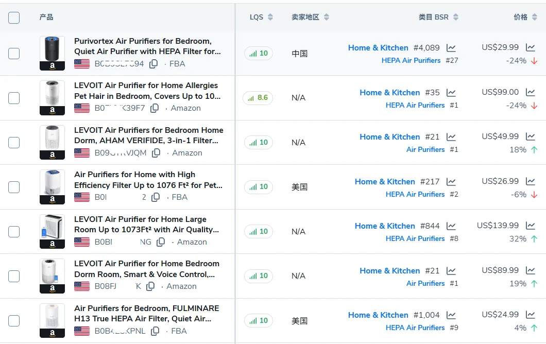Show price history chart for US$139.99
This screenshot has width=546, height=344.
531,225
